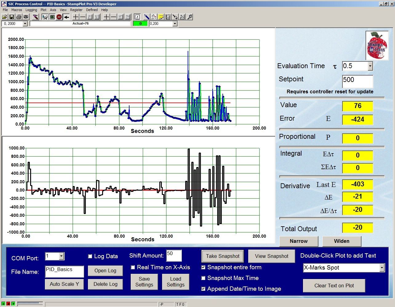Click the shift-right triangle toolbar icon
Image resolution: width=395 pixels, height=307 pixels.
128,17
